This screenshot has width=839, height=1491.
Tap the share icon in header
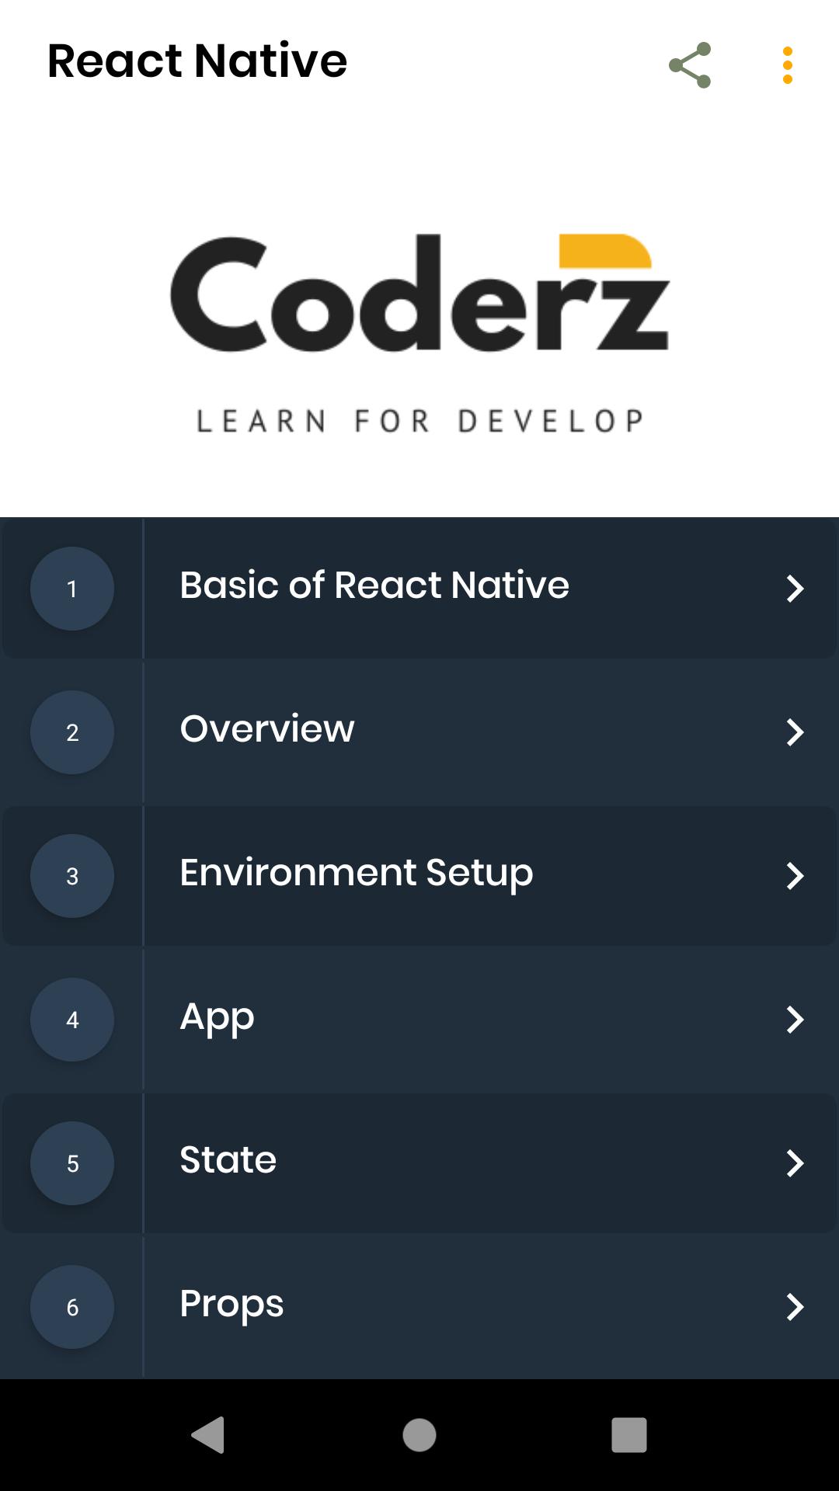tap(690, 65)
